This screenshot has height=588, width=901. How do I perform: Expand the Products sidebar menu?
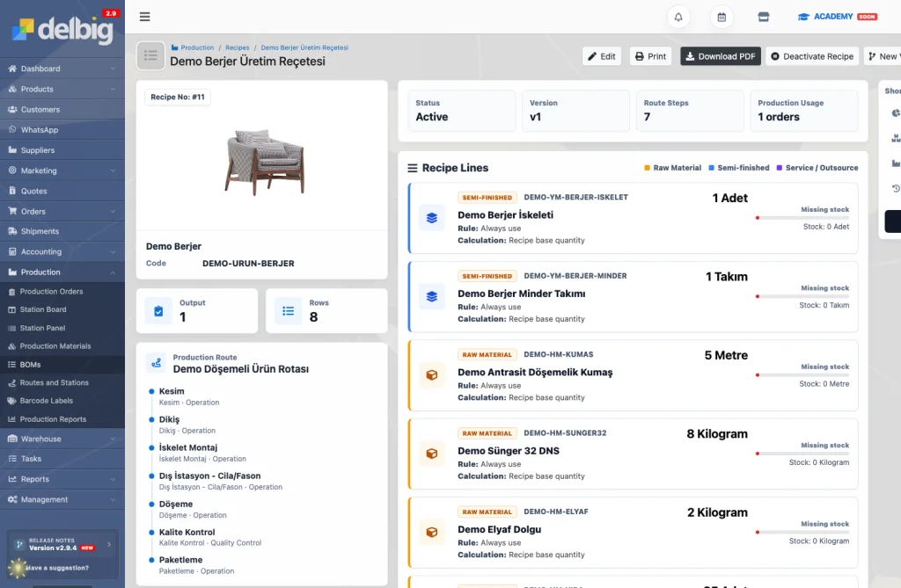pos(62,89)
